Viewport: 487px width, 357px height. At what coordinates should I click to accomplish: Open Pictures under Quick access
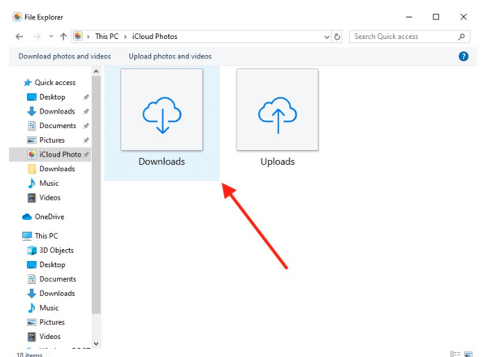(x=52, y=140)
